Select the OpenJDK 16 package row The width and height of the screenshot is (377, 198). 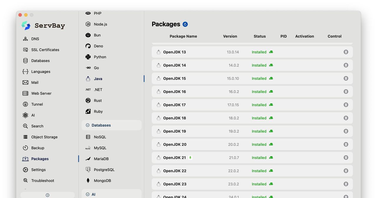pyautogui.click(x=206, y=92)
